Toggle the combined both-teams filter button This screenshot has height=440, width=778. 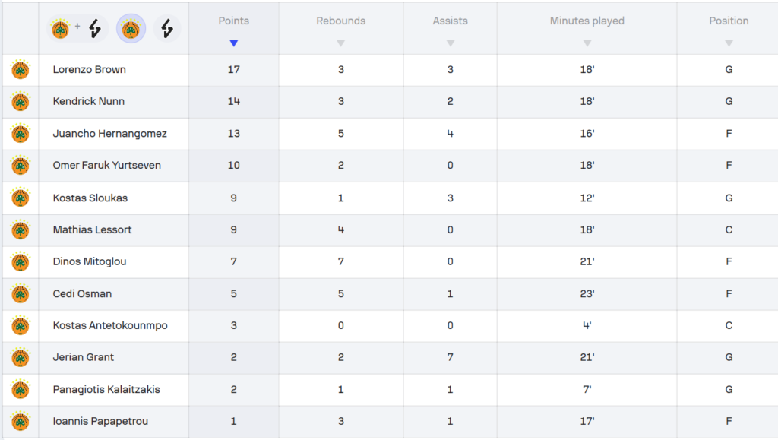[x=76, y=29]
